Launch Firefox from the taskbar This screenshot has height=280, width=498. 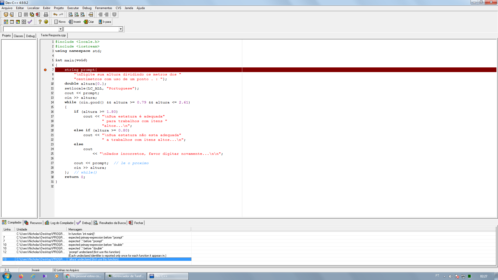click(21, 276)
